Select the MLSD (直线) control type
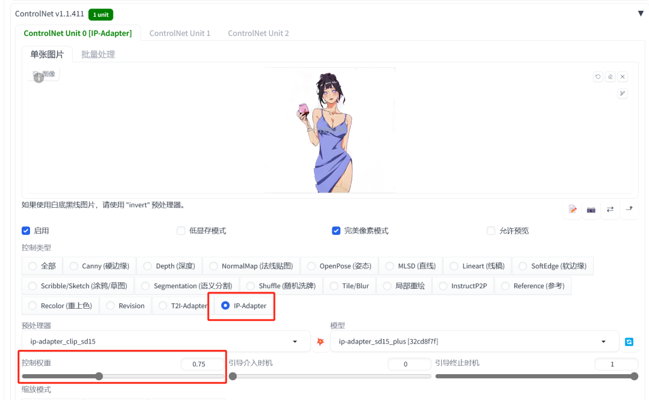The width and height of the screenshot is (649, 400). (x=410, y=266)
